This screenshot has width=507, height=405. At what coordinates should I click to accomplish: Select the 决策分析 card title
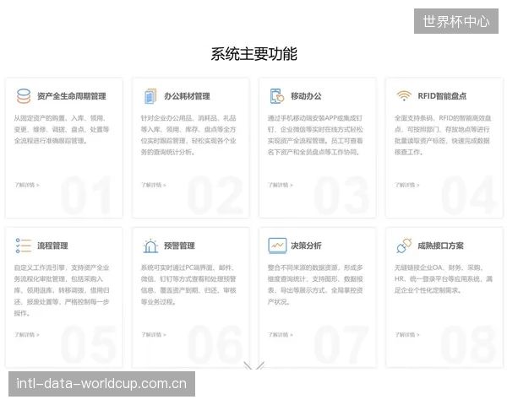point(306,246)
